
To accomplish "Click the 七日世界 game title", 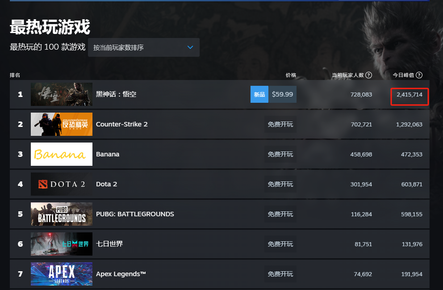I will (x=109, y=244).
